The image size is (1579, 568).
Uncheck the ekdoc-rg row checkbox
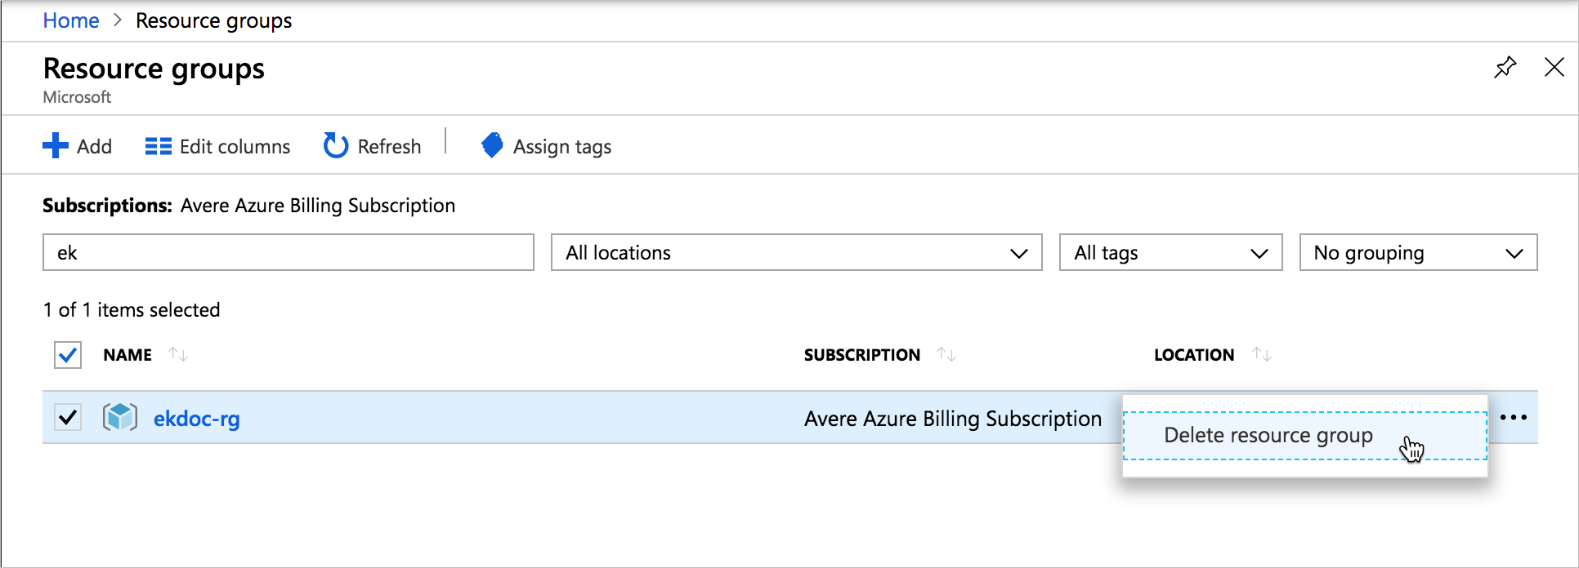[x=68, y=418]
